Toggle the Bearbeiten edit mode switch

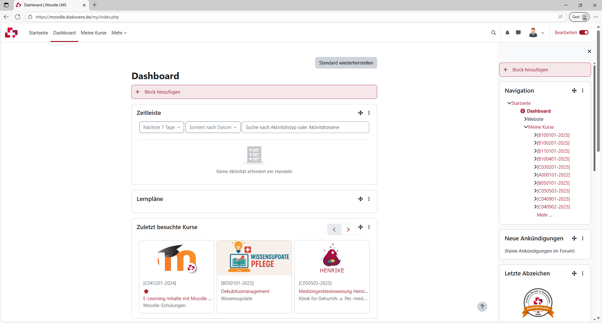(584, 33)
